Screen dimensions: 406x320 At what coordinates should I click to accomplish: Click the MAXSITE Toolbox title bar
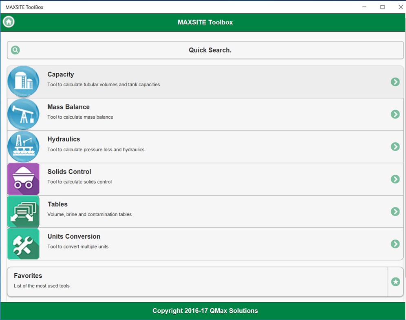(205, 22)
